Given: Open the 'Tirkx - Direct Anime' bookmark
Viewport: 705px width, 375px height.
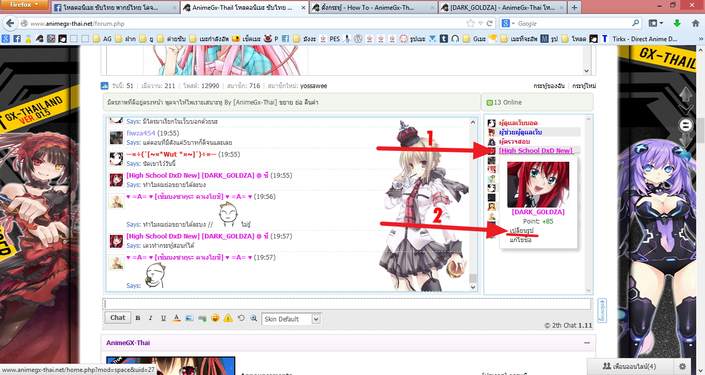Looking at the screenshot, I should click(639, 39).
